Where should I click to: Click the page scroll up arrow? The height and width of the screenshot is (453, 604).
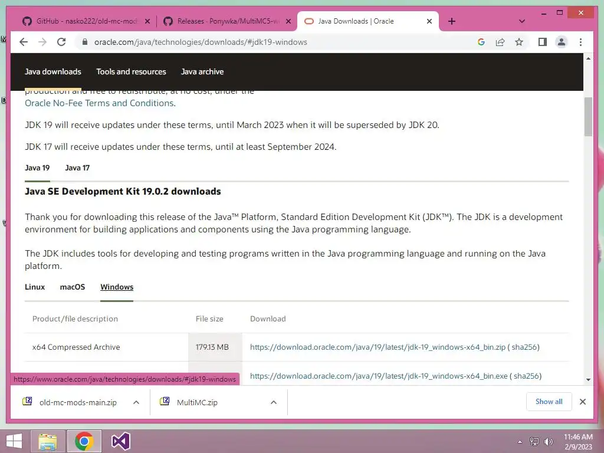point(588,58)
